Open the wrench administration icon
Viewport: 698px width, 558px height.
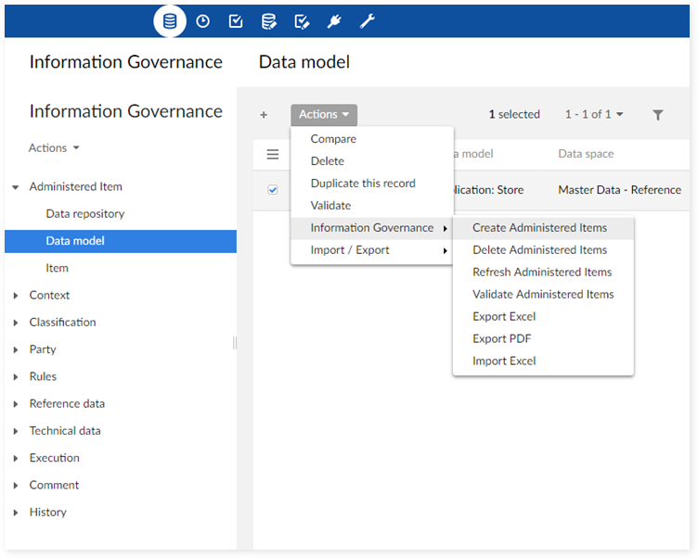[x=367, y=20]
